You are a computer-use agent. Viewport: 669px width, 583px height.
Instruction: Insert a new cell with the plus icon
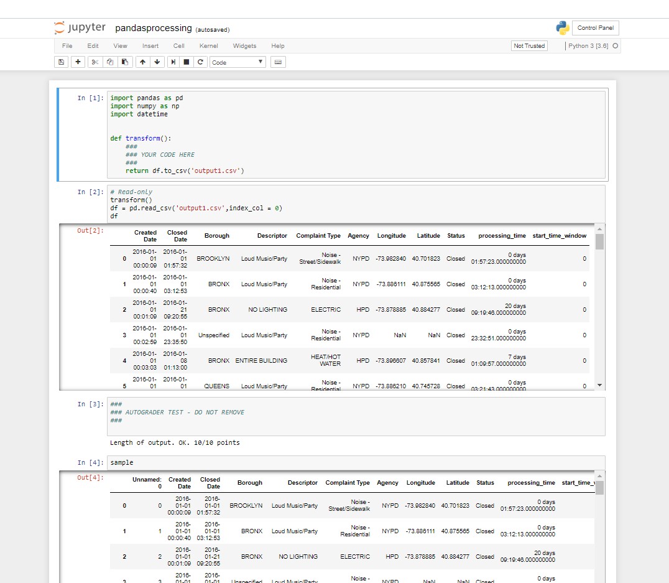click(x=77, y=62)
